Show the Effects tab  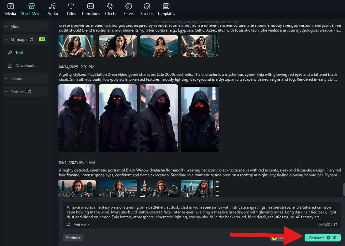pos(110,9)
